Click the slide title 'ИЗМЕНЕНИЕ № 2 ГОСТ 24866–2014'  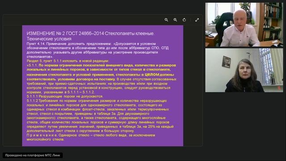click(x=65, y=34)
